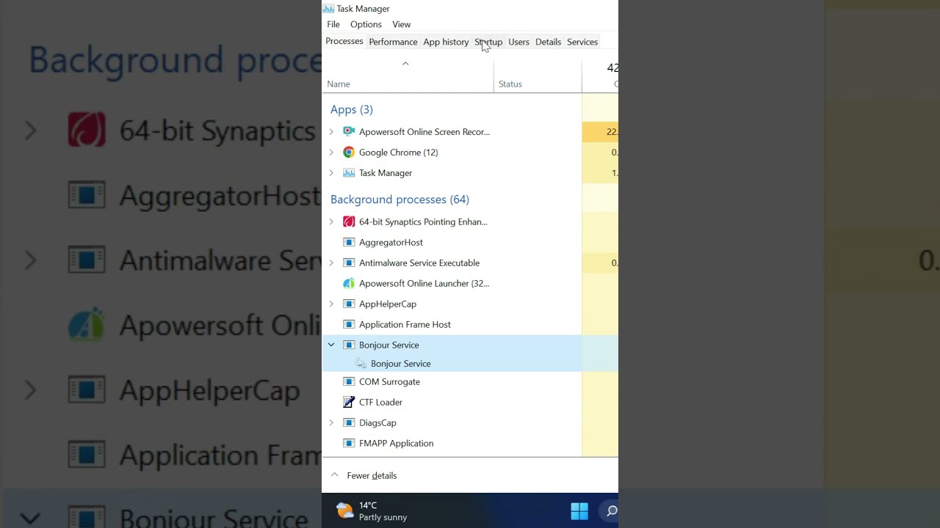Click the FMAPP Application icon
940x528 pixels.
(x=349, y=443)
